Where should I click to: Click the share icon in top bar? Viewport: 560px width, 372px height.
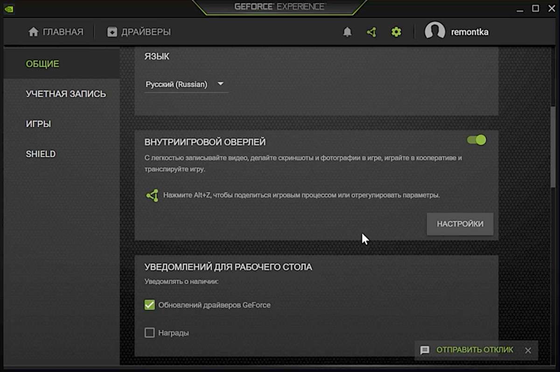point(371,32)
